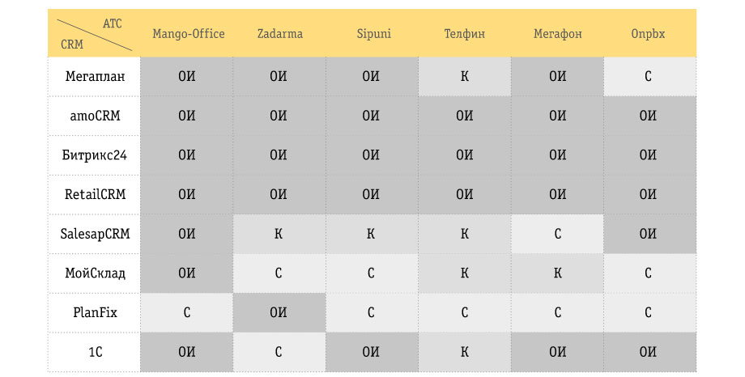
Task: Click the SalesapCRM row label
Action: [x=95, y=234]
